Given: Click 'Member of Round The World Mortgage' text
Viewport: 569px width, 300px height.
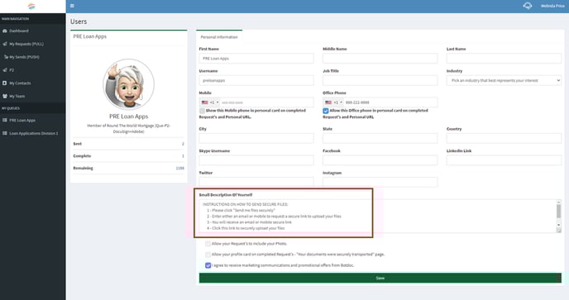Looking at the screenshot, I should point(128,128).
